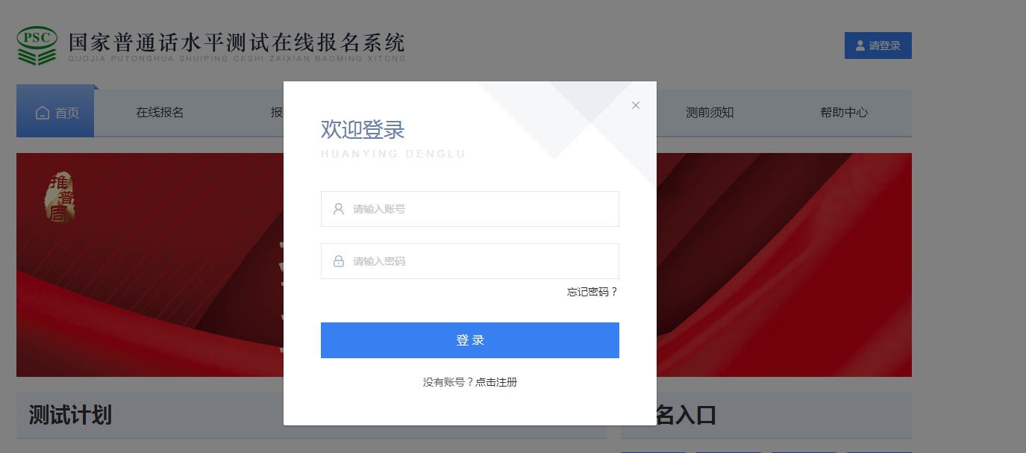The width and height of the screenshot is (1026, 453).
Task: Go to the 首页 tab
Action: (x=55, y=113)
